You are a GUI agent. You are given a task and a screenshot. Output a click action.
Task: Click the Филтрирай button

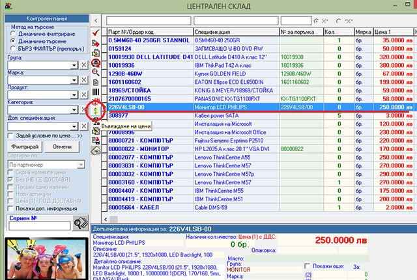click(x=25, y=147)
